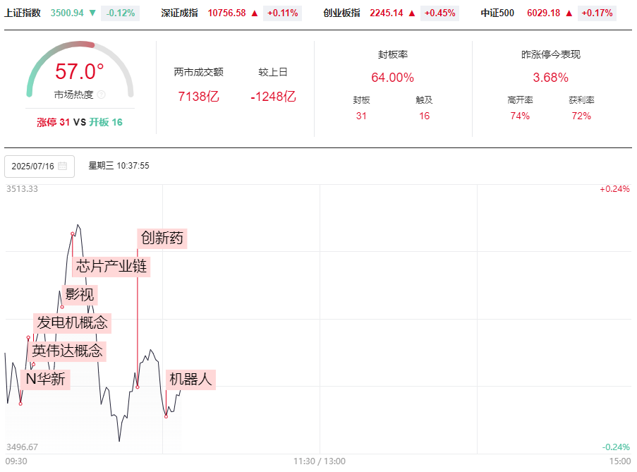The image size is (637, 472).
Task: Click the red up arrow beside 创业板指
Action: tap(412, 13)
